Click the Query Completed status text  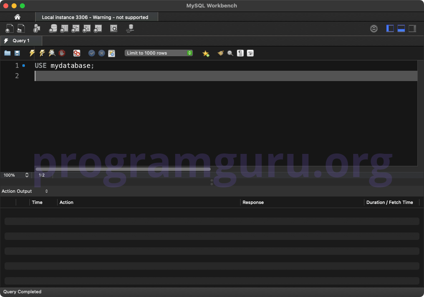(22, 292)
